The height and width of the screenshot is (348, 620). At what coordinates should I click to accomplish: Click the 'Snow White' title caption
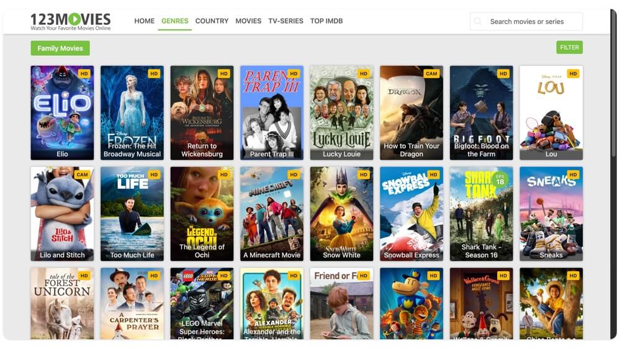point(341,255)
